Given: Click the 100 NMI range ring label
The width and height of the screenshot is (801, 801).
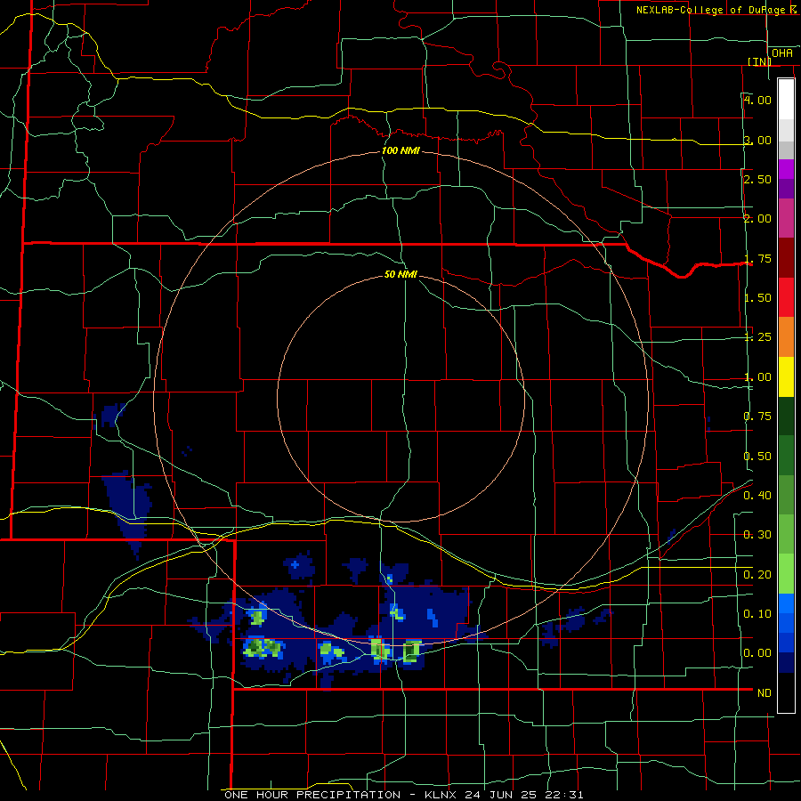Looking at the screenshot, I should pyautogui.click(x=400, y=150).
